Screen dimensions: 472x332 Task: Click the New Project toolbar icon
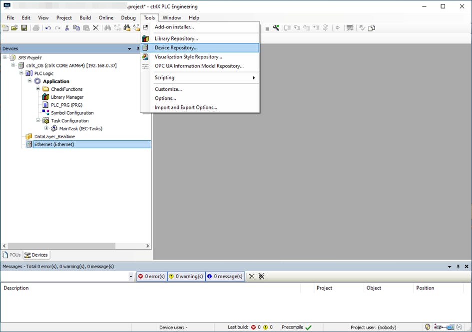tap(5, 28)
